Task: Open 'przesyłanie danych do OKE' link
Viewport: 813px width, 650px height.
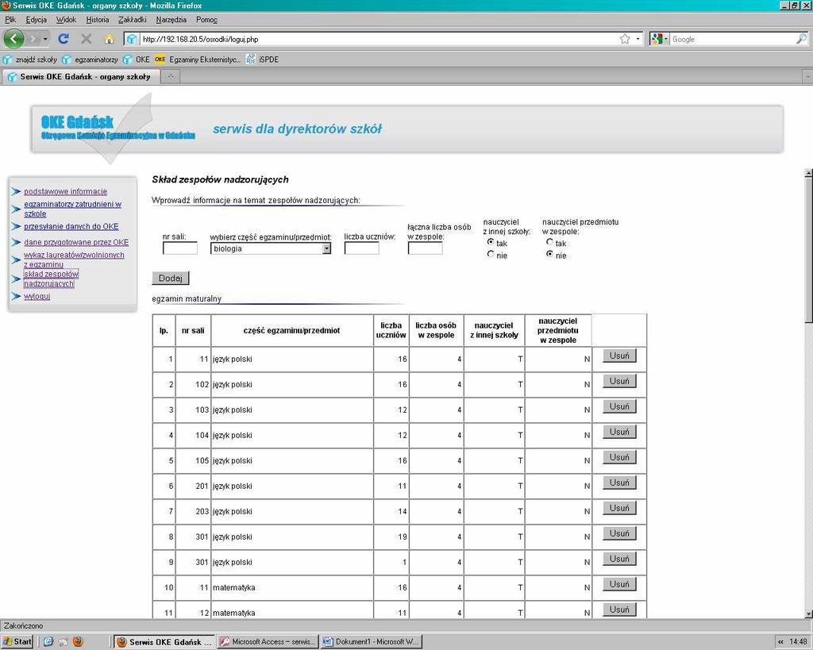Action: (71, 226)
